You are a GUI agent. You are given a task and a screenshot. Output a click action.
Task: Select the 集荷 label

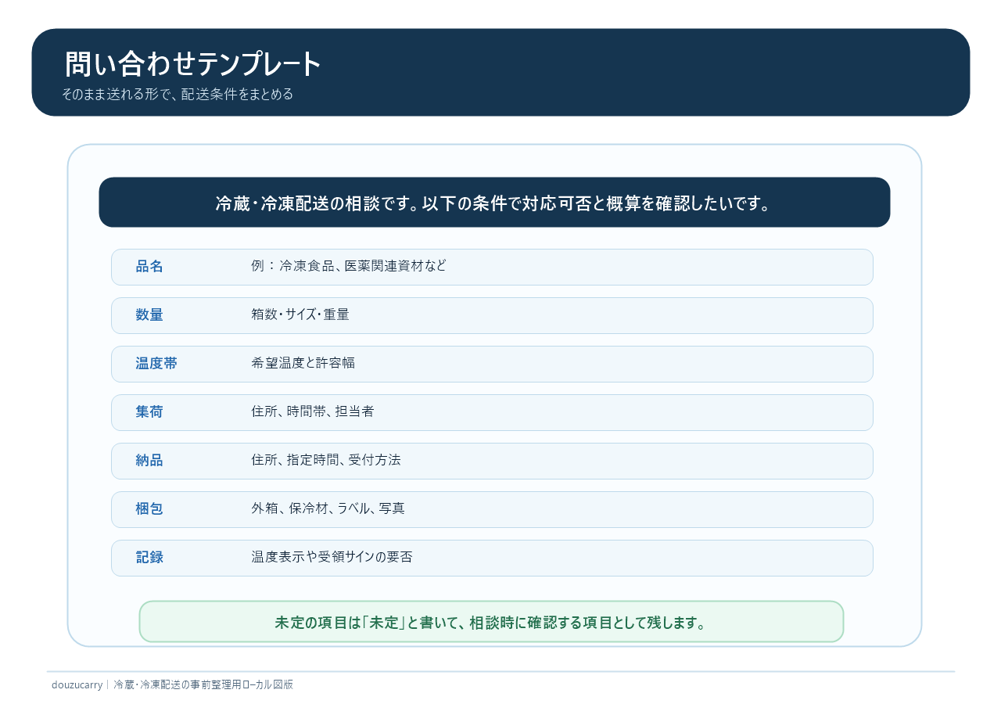[x=149, y=412]
